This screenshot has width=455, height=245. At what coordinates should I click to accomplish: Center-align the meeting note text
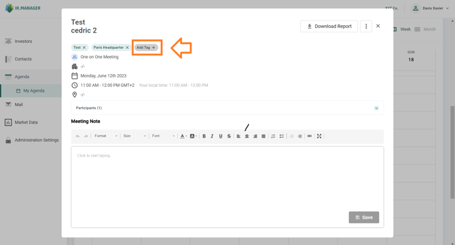(247, 136)
